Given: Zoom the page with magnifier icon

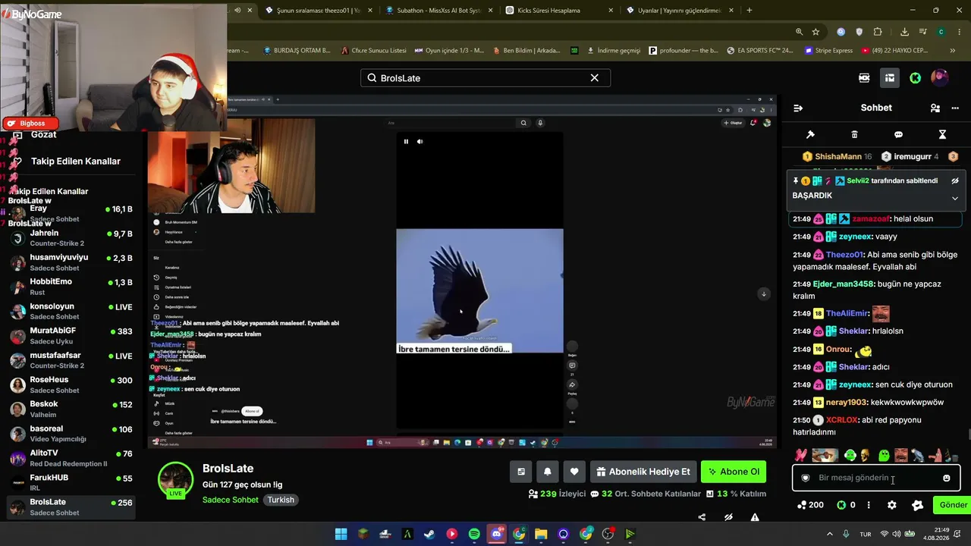Looking at the screenshot, I should pyautogui.click(x=799, y=32).
